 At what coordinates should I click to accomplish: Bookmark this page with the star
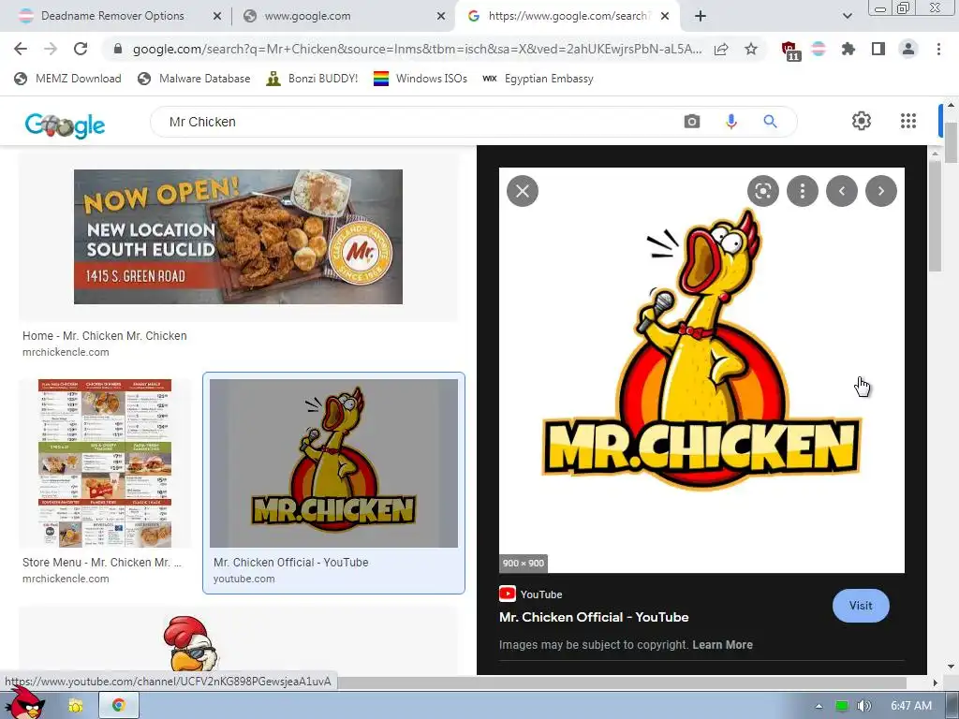pyautogui.click(x=751, y=49)
